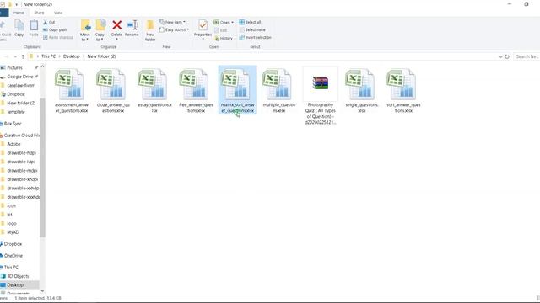This screenshot has height=303, width=540.
Task: Click the Cut icon in Clipboard group
Action: click(x=45, y=22)
